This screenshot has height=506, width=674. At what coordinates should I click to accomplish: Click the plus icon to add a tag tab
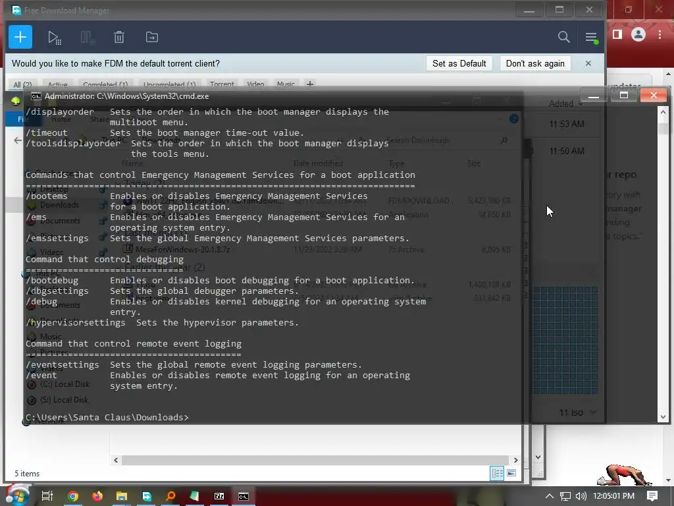(310, 84)
